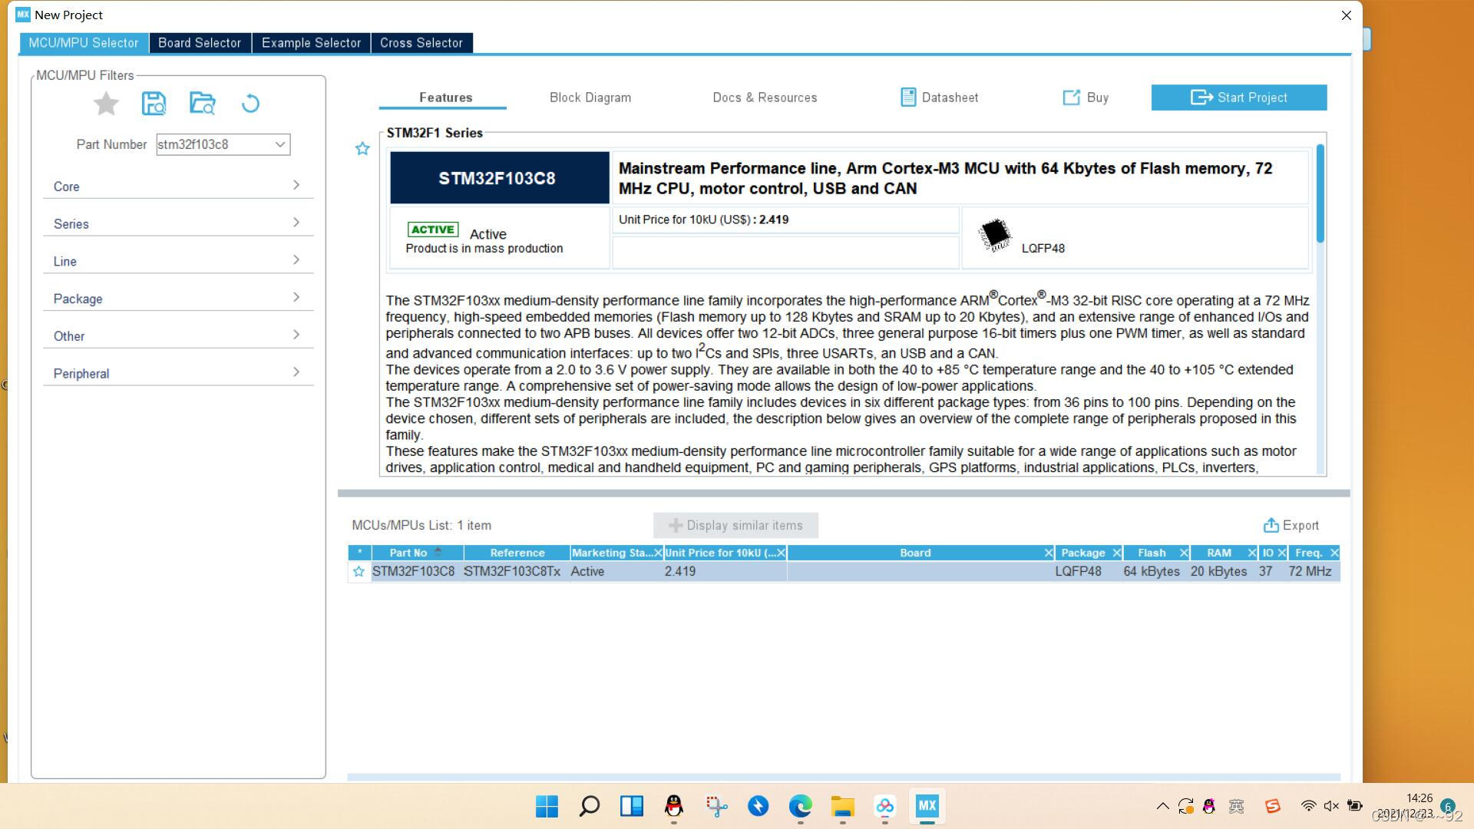Open the Windows Start menu
Viewport: 1474px width, 829px height.
[x=547, y=806]
